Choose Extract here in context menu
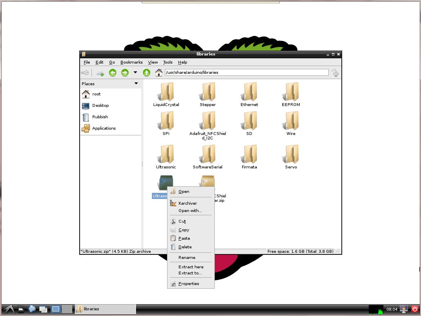The image size is (421, 316). [x=191, y=267]
